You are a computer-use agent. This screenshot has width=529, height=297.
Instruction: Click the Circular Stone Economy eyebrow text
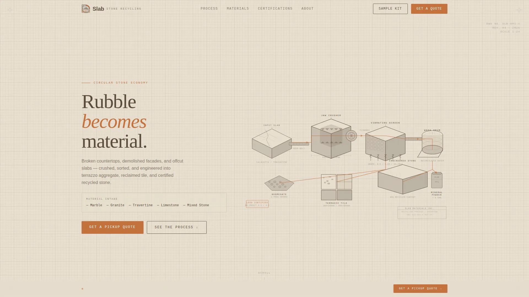pyautogui.click(x=121, y=83)
